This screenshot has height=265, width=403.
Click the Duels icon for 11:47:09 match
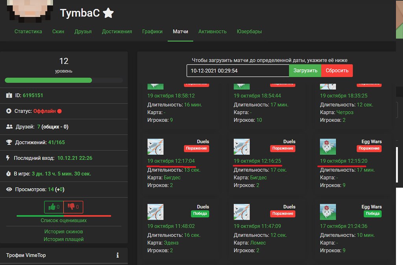coord(242,211)
